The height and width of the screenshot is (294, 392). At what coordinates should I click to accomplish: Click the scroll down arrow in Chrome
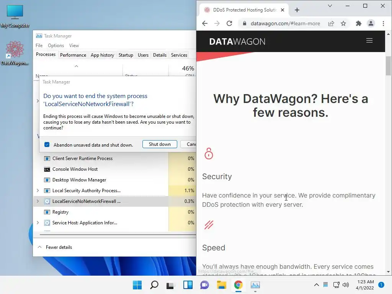388,271
